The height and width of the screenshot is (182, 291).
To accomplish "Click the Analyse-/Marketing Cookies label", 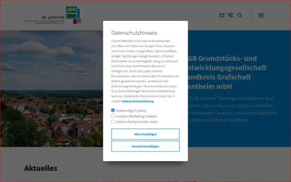I will click(x=136, y=116).
